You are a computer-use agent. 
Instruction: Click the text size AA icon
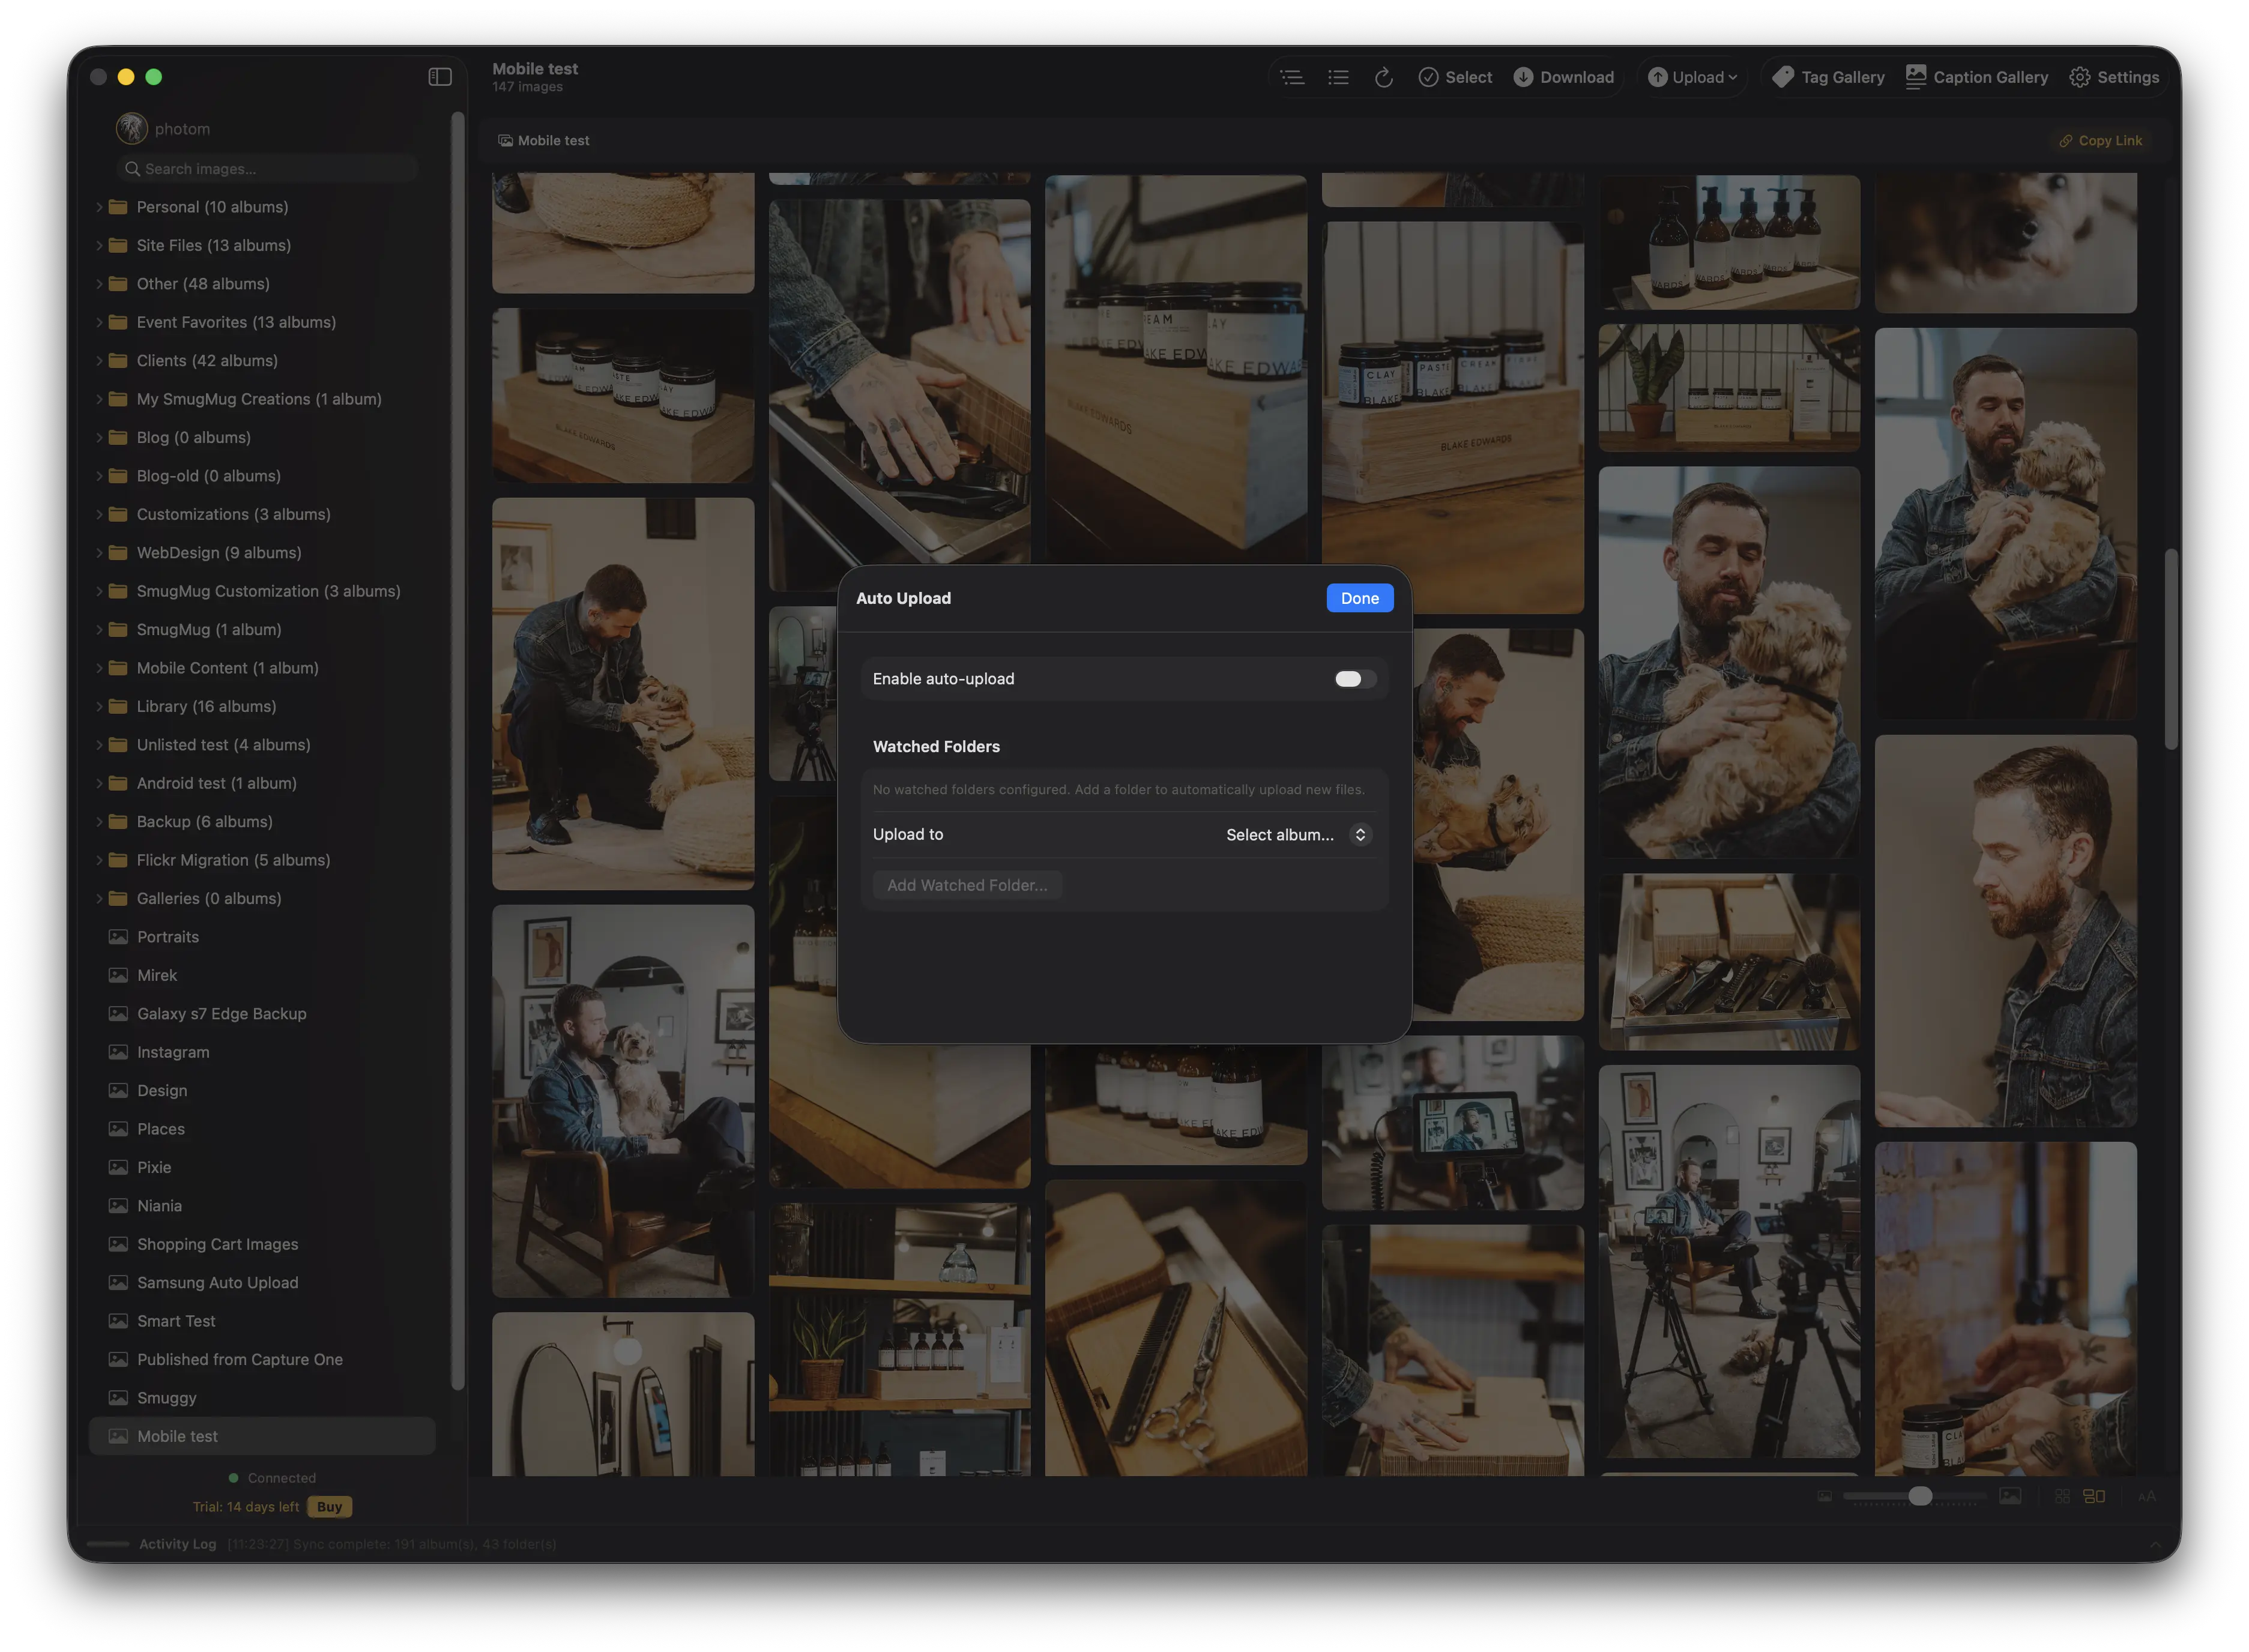[2147, 1496]
